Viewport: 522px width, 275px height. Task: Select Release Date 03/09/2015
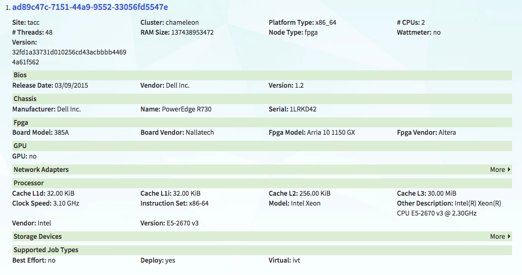[x=71, y=85]
